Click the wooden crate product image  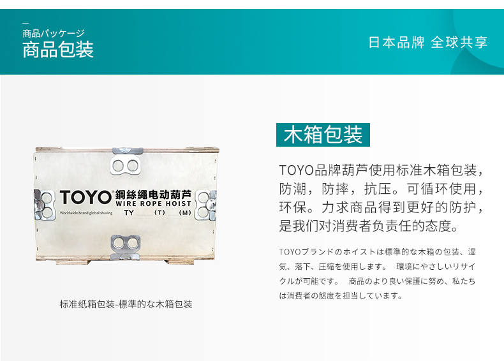click(126, 206)
